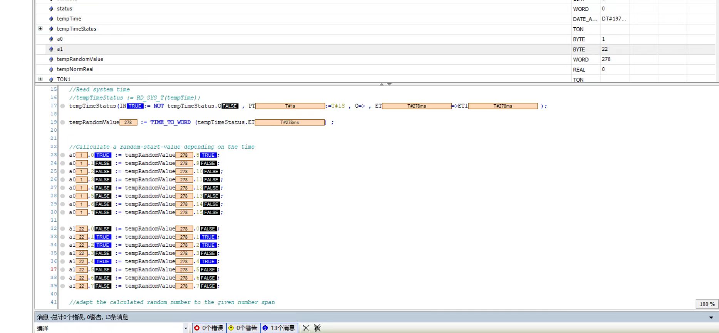This screenshot has width=719, height=333.
Task: Click the IN TRUE inline value on line 17
Action: click(135, 106)
